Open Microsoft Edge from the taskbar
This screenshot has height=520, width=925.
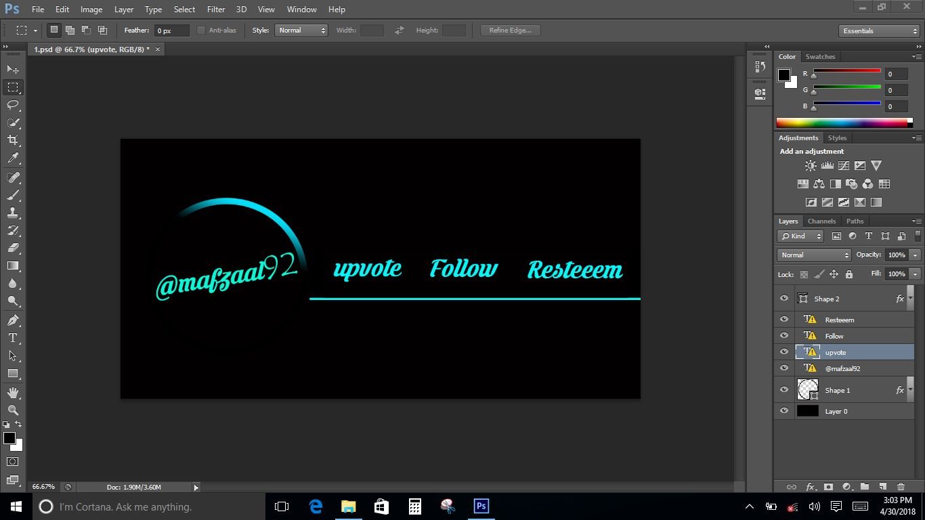click(x=316, y=506)
